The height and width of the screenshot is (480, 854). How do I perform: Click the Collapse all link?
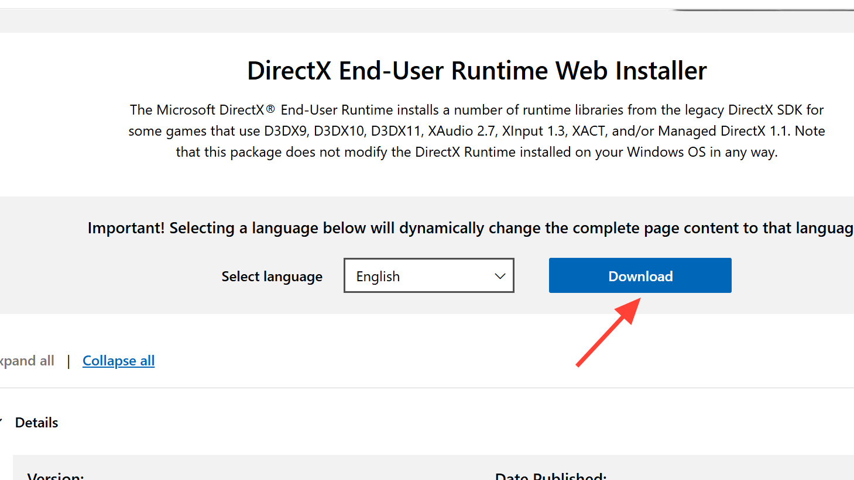click(118, 361)
